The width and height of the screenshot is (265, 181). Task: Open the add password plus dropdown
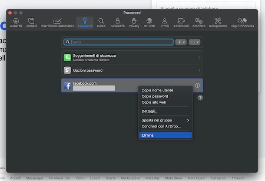[181, 42]
